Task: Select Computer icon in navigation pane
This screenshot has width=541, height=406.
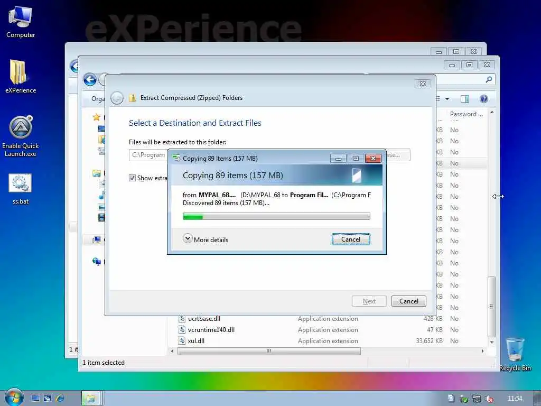Action: click(x=96, y=239)
